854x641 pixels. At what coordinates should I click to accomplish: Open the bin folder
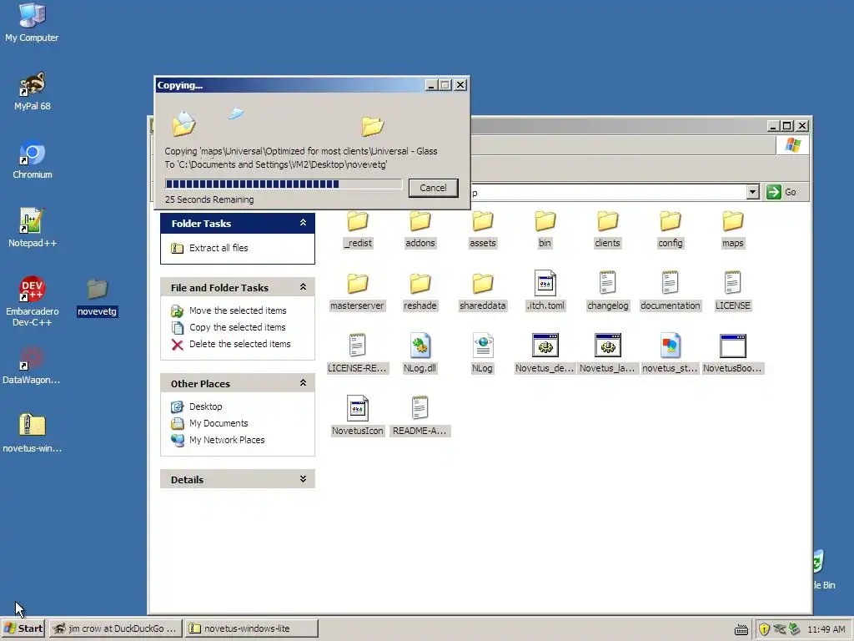545,229
